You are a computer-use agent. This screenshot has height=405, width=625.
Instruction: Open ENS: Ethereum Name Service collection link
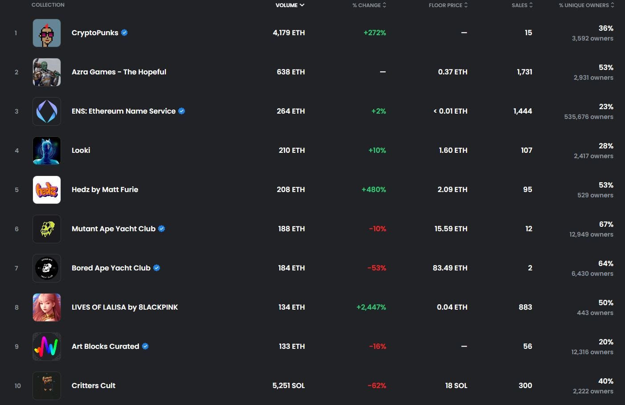tap(123, 111)
